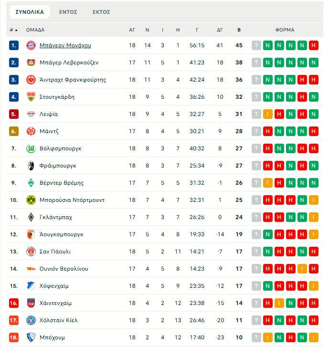Image resolution: width=329 pixels, height=347 pixels.
Task: Click the Stuttgart club crest
Action: tap(31, 97)
